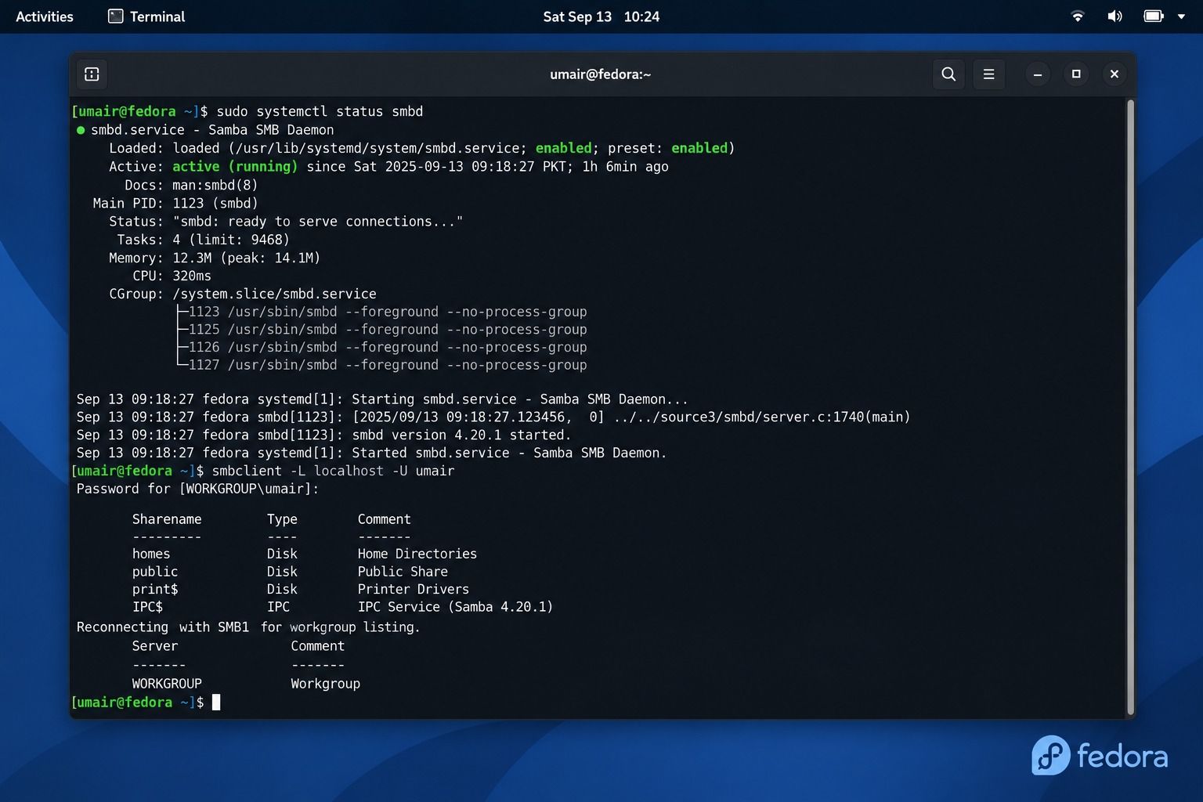This screenshot has width=1203, height=802.
Task: Click the 'homes' share name
Action: tap(151, 555)
